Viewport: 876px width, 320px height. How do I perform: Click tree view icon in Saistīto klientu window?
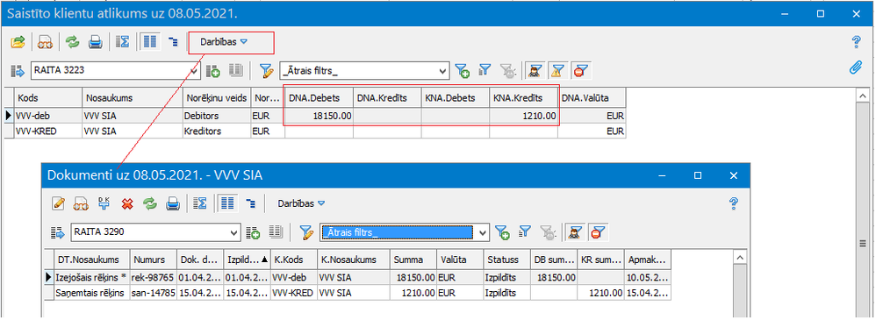[173, 42]
